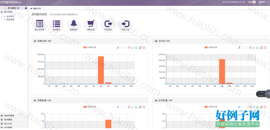Save the 销售金额 chart as image
The height and width of the screenshot is (130, 270).
[x=144, y=48]
